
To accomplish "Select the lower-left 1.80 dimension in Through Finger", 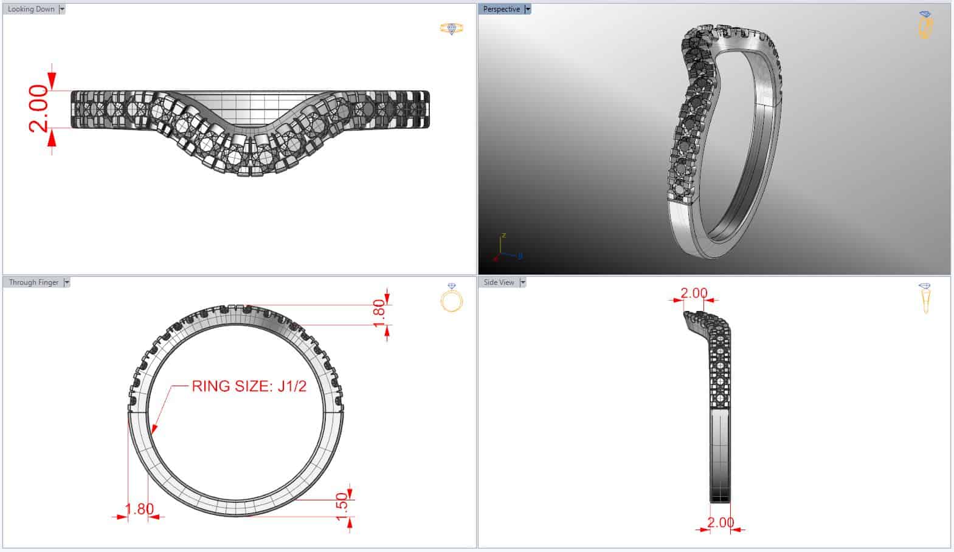I will pyautogui.click(x=139, y=509).
